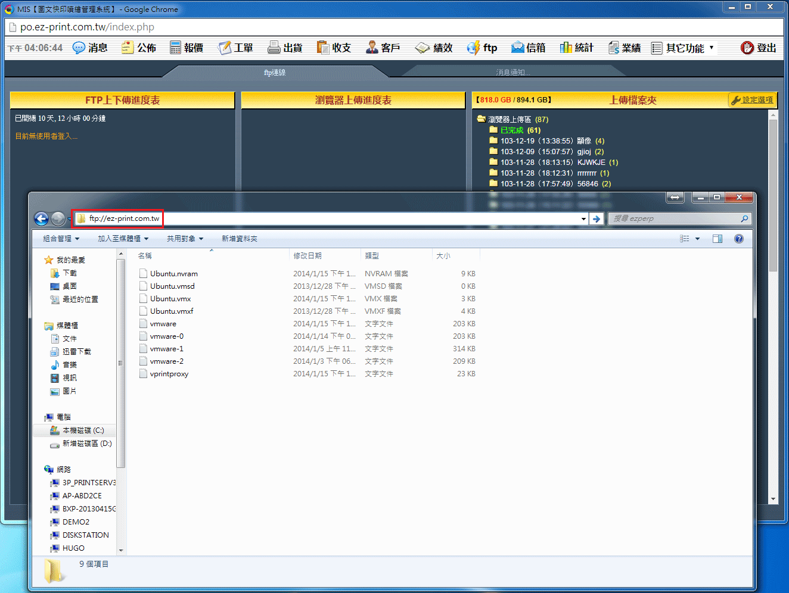
Task: Open the 報價 quotation calculator
Action: pyautogui.click(x=187, y=48)
